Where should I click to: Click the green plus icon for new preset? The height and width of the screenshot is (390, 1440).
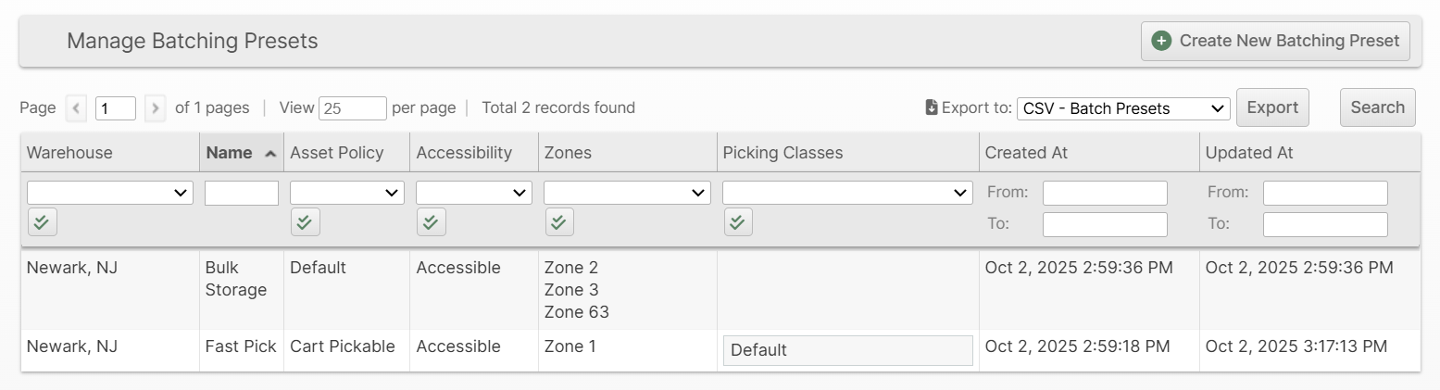point(1160,41)
